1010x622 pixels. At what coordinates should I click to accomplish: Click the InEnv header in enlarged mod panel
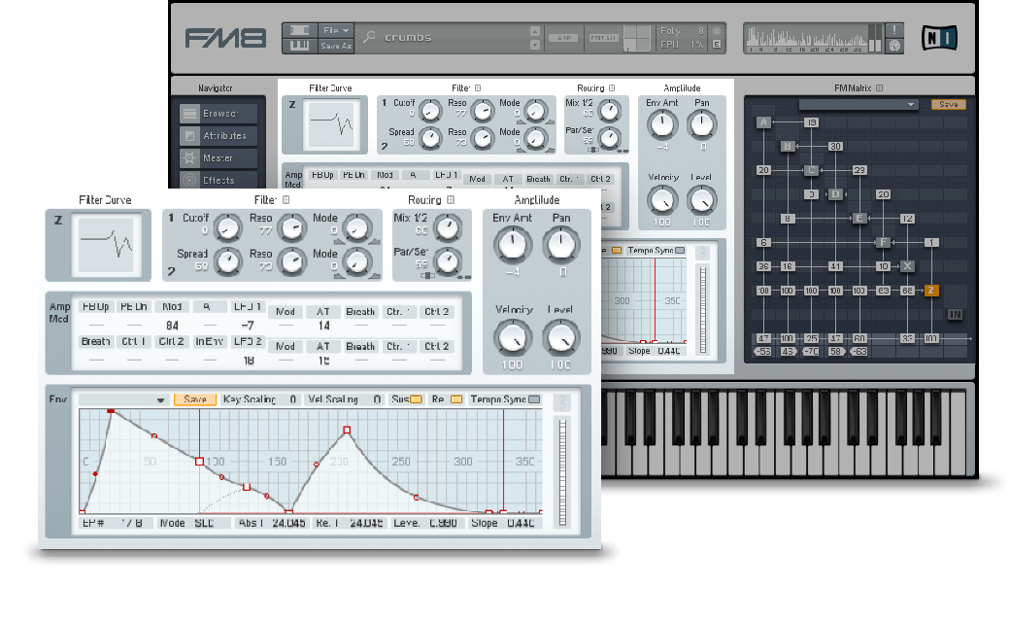click(x=210, y=342)
